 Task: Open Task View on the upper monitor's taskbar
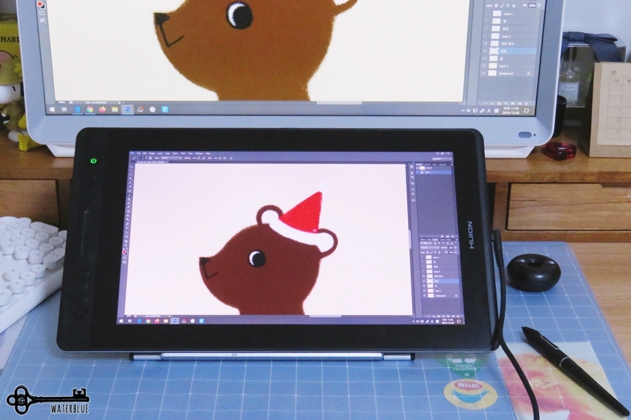(64, 110)
